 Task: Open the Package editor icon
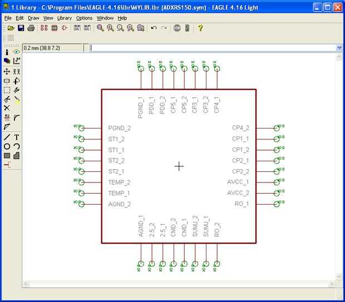55,28
